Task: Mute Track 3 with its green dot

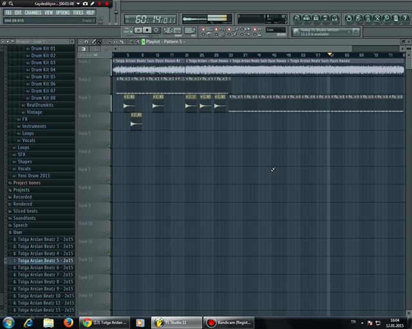Action: click(108, 109)
